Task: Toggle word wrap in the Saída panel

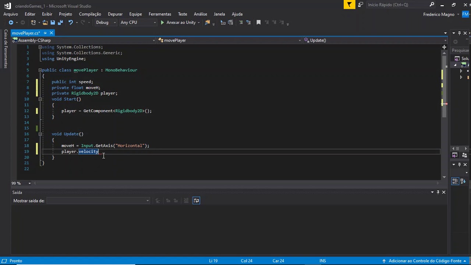Action: (196, 201)
